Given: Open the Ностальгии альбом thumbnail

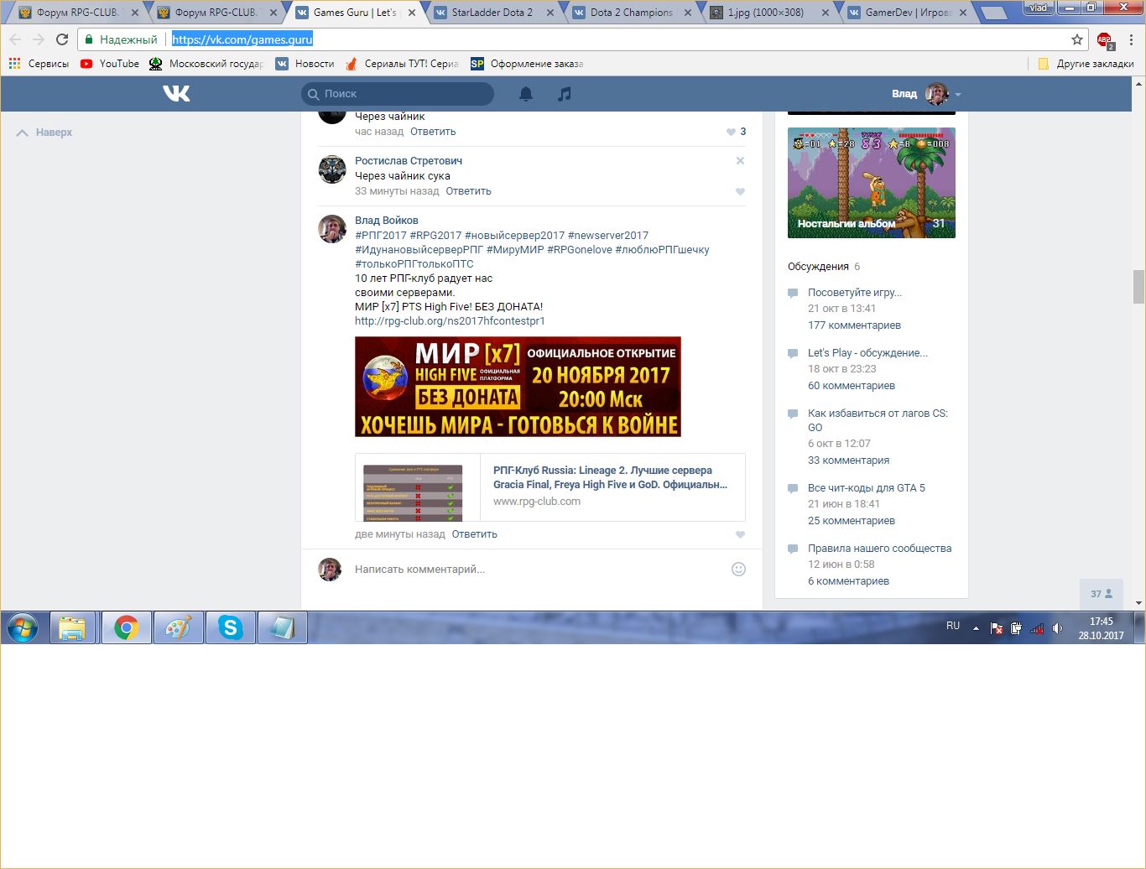Looking at the screenshot, I should click(872, 183).
